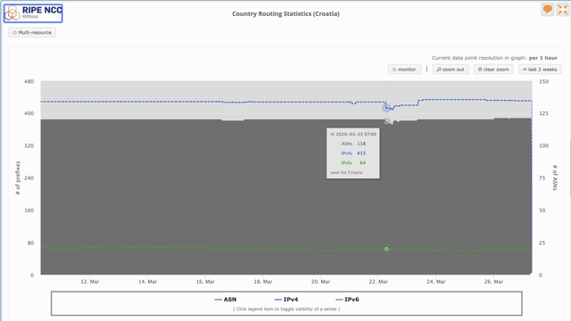Click the '480' prefixes axis value
The height and width of the screenshot is (321, 571).
pyautogui.click(x=29, y=81)
